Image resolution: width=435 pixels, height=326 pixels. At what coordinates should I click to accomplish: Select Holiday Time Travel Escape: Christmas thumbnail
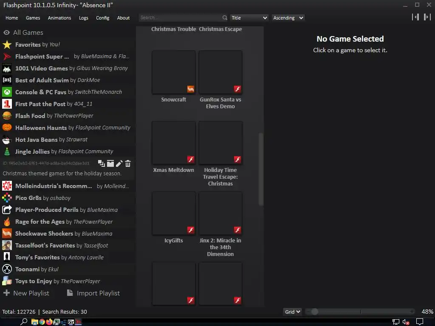[220, 143]
